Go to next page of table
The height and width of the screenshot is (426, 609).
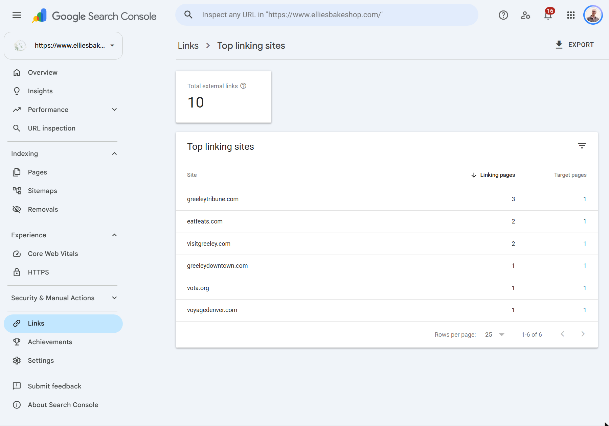click(x=583, y=334)
